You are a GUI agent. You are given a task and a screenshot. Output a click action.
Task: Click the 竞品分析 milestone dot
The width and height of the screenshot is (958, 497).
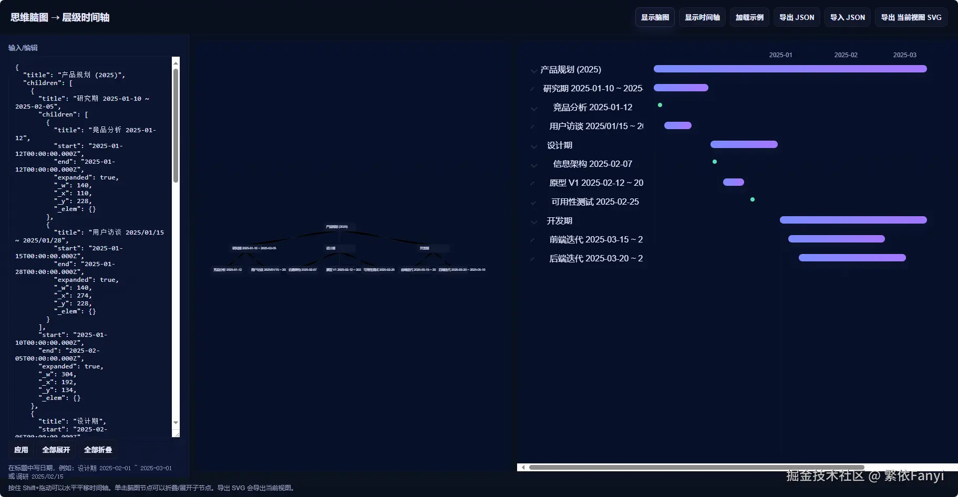[660, 105]
